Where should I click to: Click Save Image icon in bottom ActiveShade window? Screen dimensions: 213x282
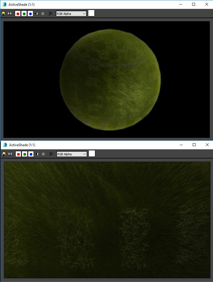tap(4, 154)
